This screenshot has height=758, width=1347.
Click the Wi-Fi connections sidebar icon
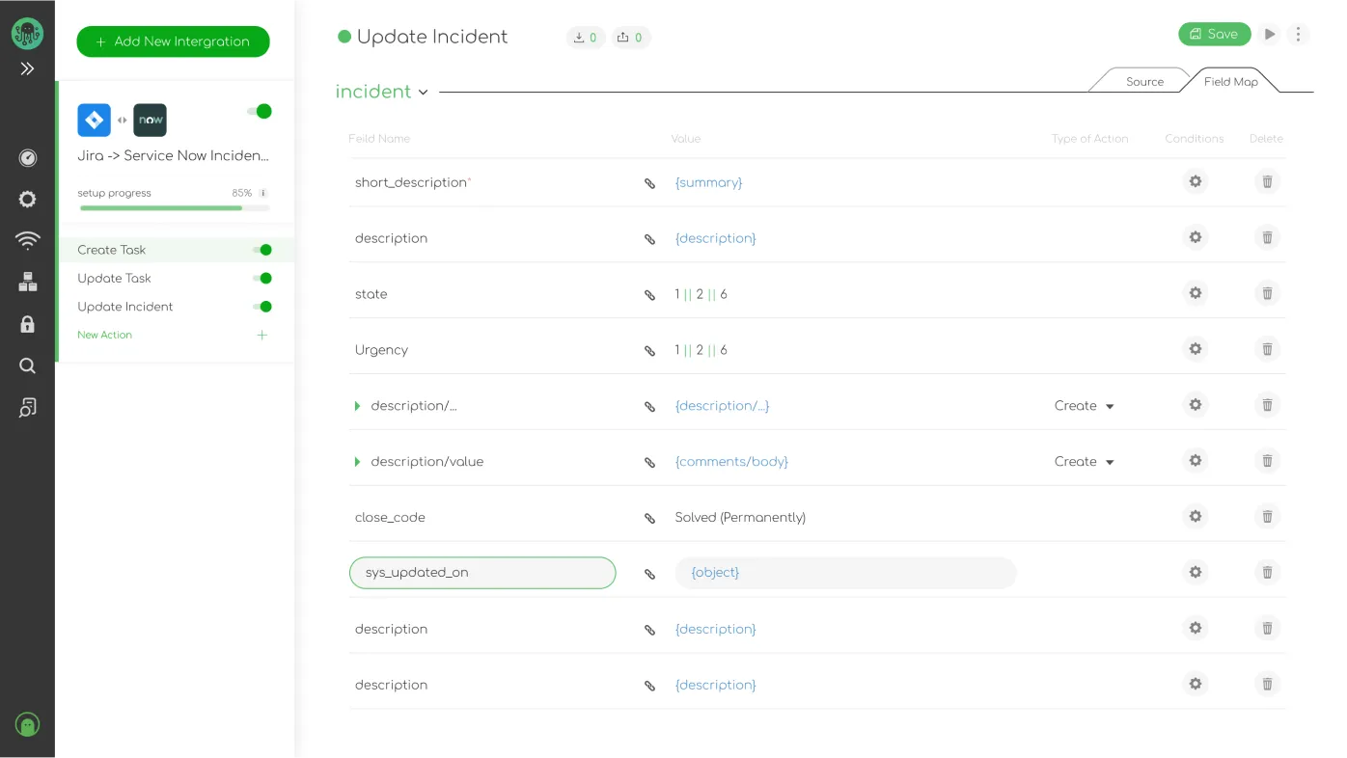27,240
